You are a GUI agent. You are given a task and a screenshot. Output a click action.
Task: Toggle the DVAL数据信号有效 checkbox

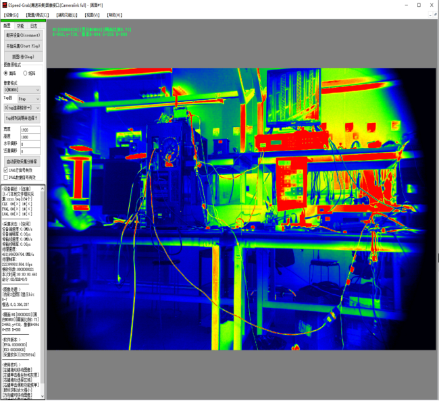tap(5, 178)
